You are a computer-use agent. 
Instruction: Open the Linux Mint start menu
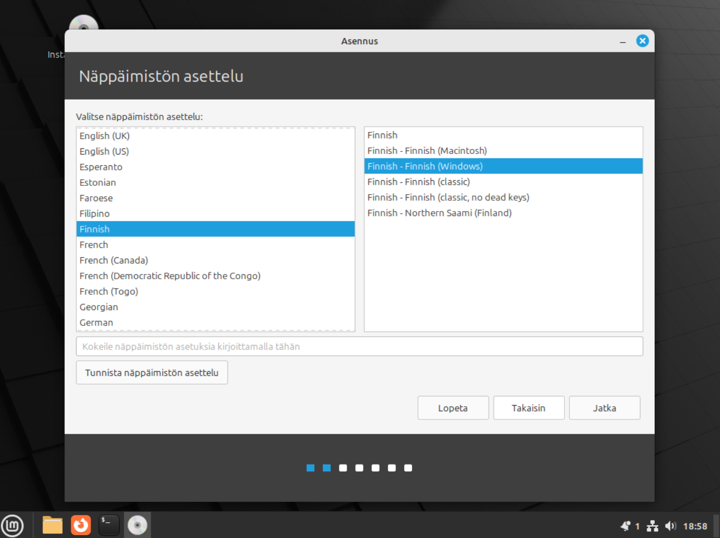[x=12, y=525]
